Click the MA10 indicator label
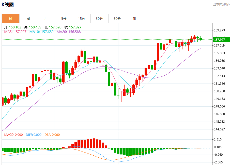 (x=41, y=32)
